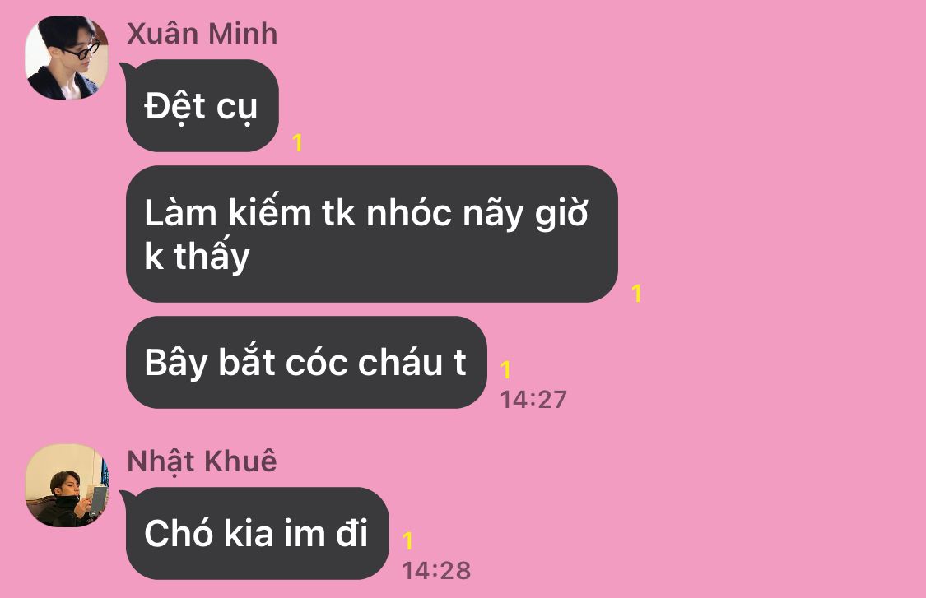926x598 pixels.
Task: Click the 14:27 timestamp
Action: (x=533, y=400)
